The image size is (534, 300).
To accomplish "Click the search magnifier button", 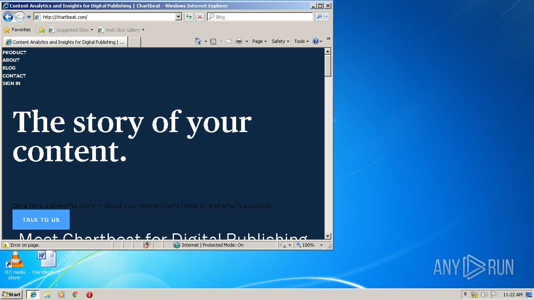I will pyautogui.click(x=319, y=17).
